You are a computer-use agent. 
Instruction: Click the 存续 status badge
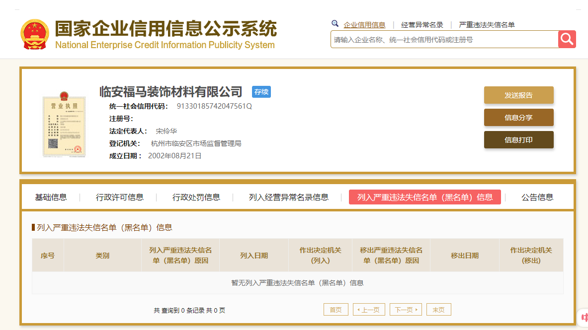click(261, 92)
